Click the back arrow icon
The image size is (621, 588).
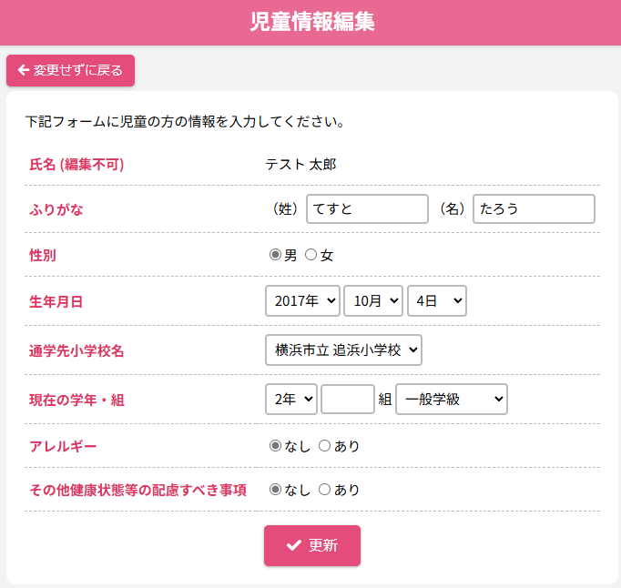coord(24,70)
